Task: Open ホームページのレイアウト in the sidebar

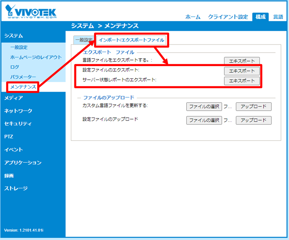Action: (36, 57)
